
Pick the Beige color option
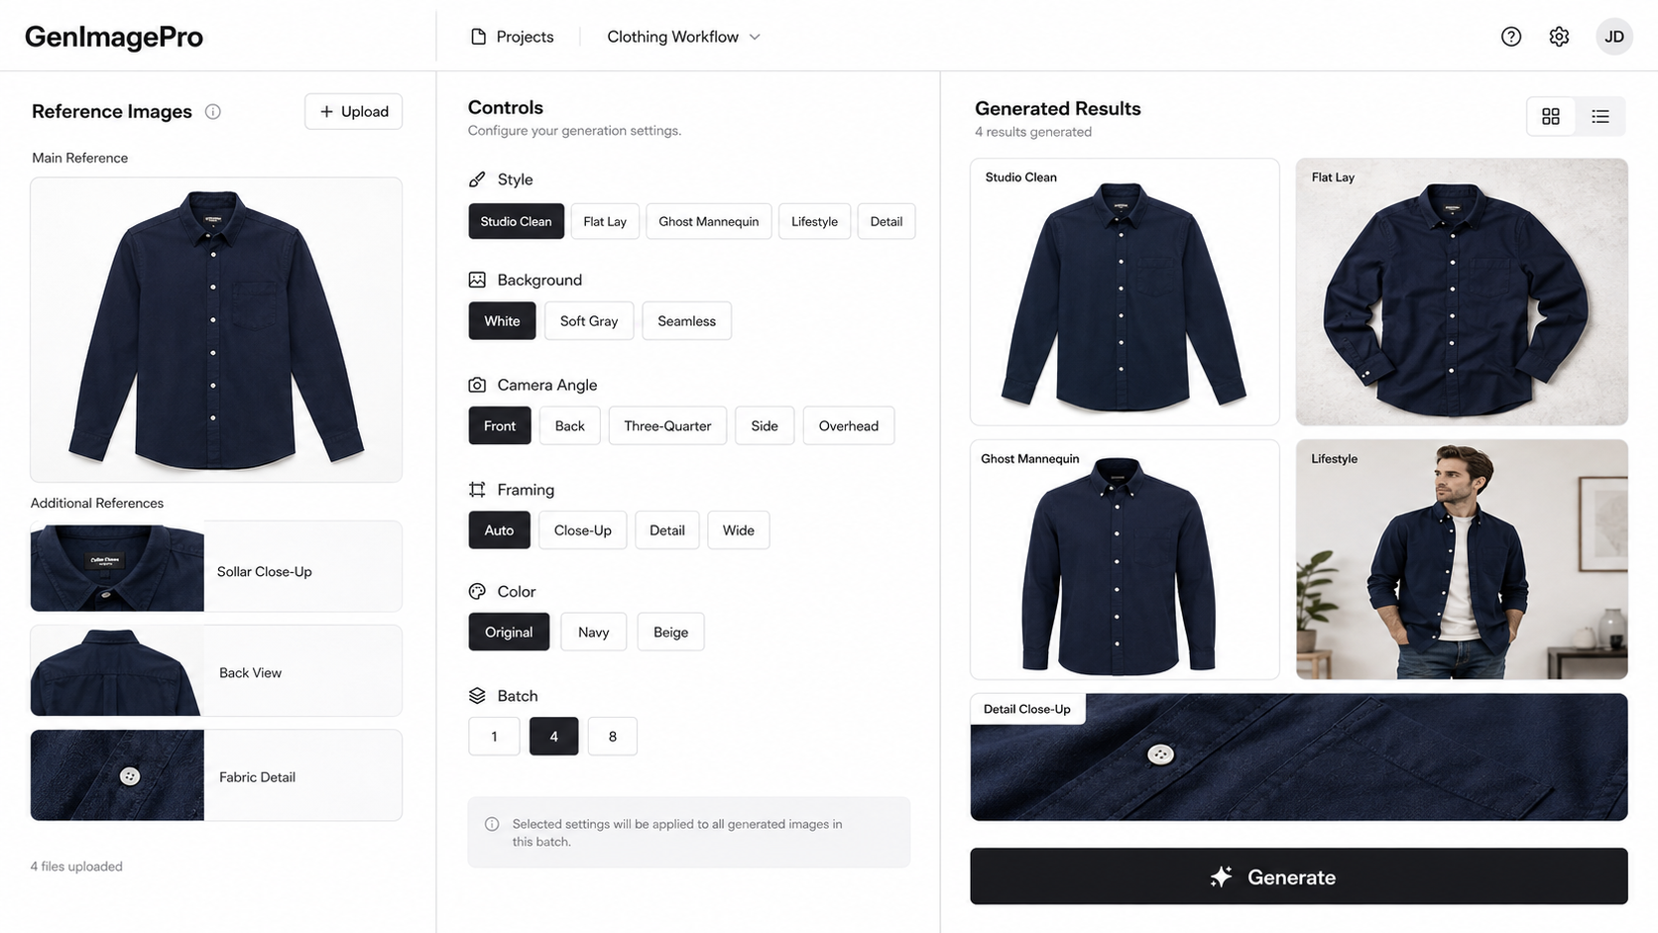click(x=671, y=633)
